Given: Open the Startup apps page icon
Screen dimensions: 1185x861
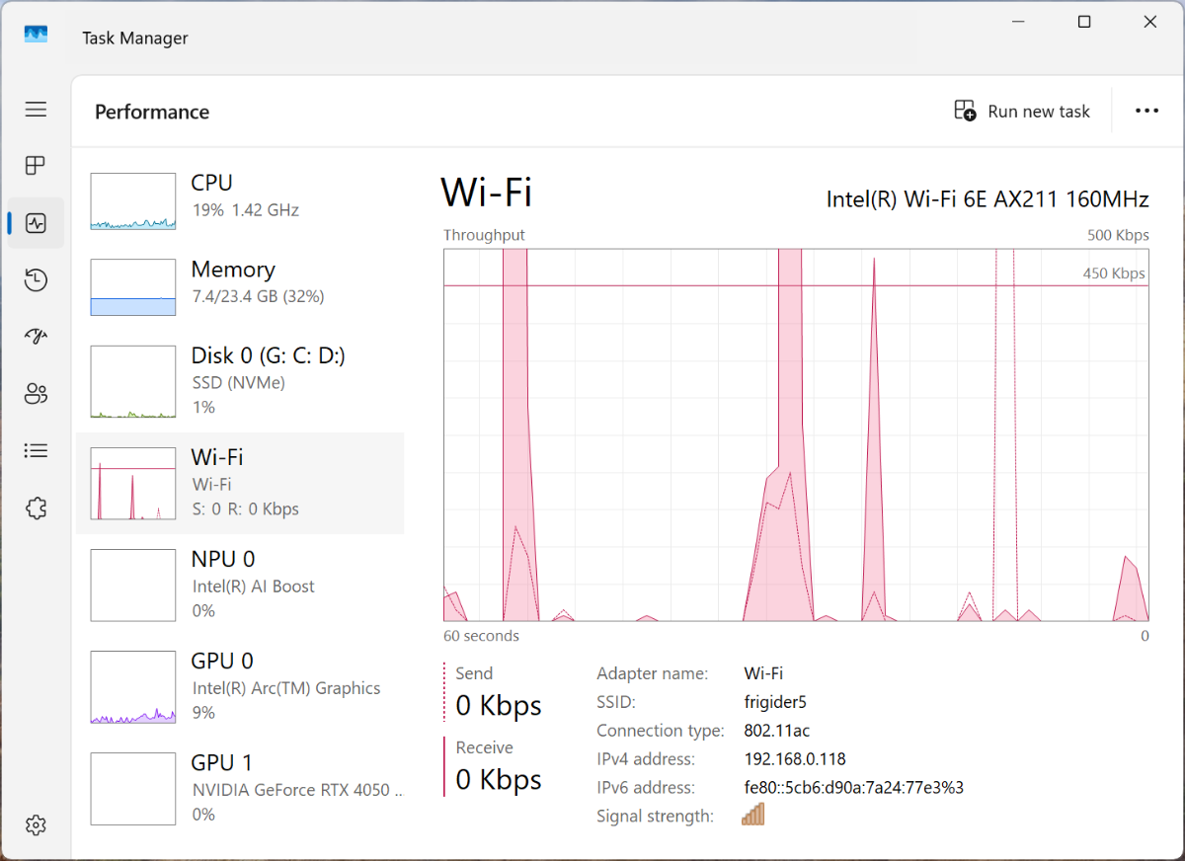Looking at the screenshot, I should pos(36,337).
